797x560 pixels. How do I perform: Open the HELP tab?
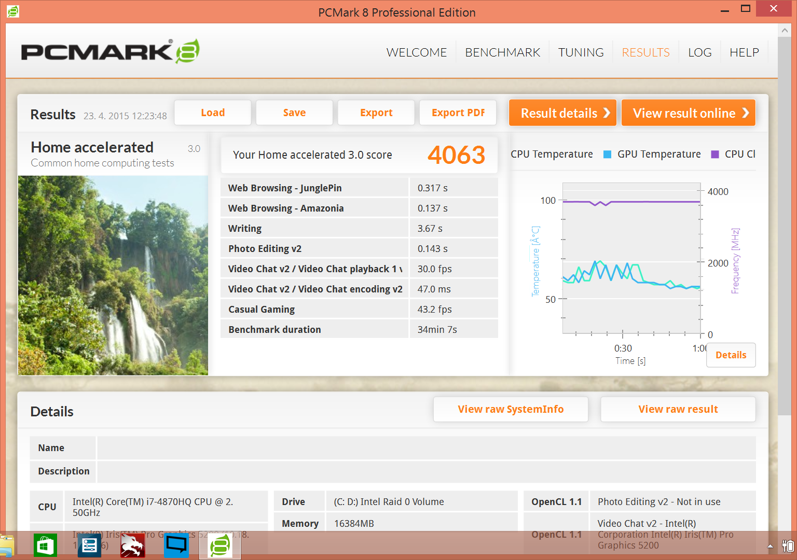(744, 52)
